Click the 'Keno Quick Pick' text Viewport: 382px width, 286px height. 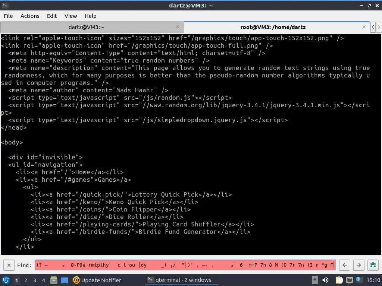tap(137, 202)
